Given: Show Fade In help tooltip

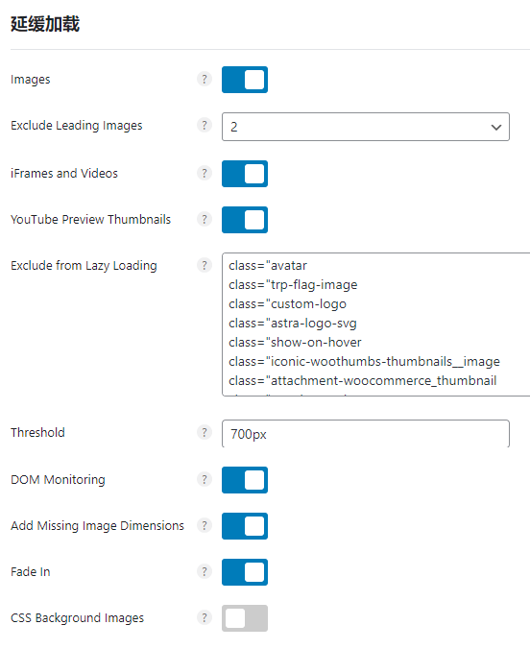Looking at the screenshot, I should (205, 571).
